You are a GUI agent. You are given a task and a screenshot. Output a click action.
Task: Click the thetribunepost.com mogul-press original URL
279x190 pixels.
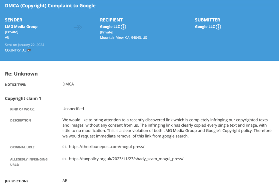click(107, 147)
